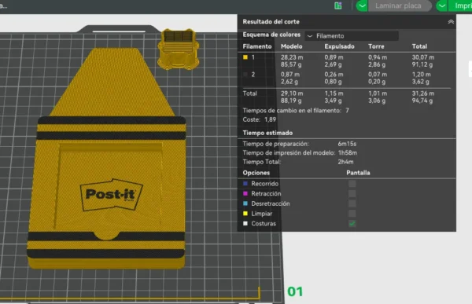Click filament change count 7
The width and height of the screenshot is (472, 304).
347,110
